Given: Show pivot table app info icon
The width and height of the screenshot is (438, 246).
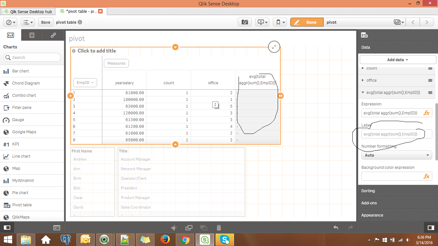Looking at the screenshot, I should 80,22.
